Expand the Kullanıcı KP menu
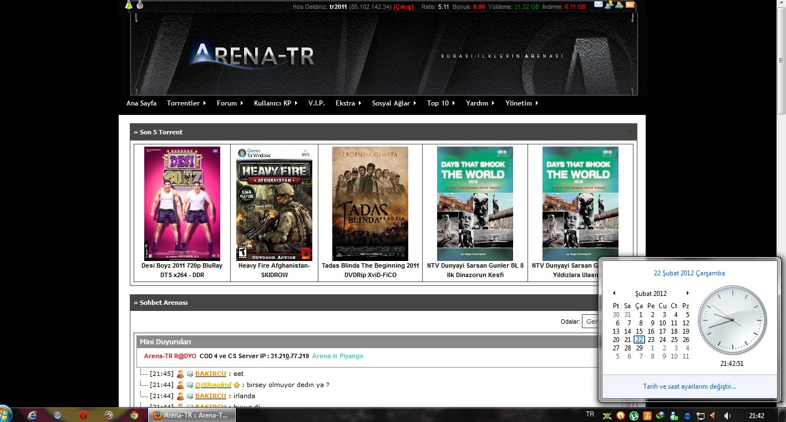This screenshot has height=422, width=786. (276, 103)
